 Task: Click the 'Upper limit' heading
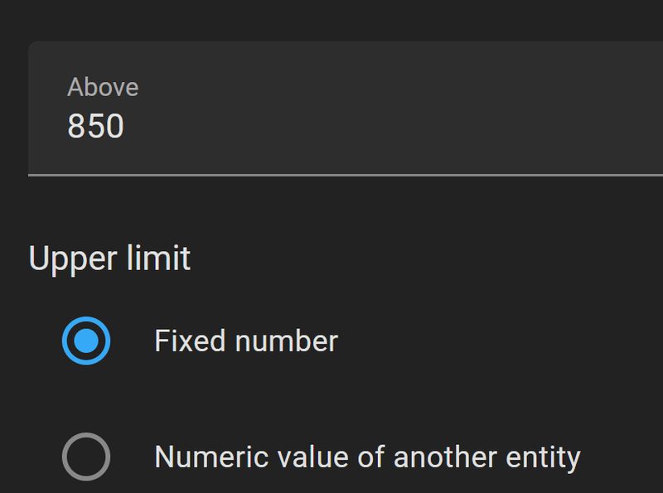[x=109, y=259]
